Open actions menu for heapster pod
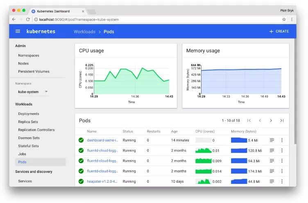This screenshot has height=203, width=308. pyautogui.click(x=282, y=181)
